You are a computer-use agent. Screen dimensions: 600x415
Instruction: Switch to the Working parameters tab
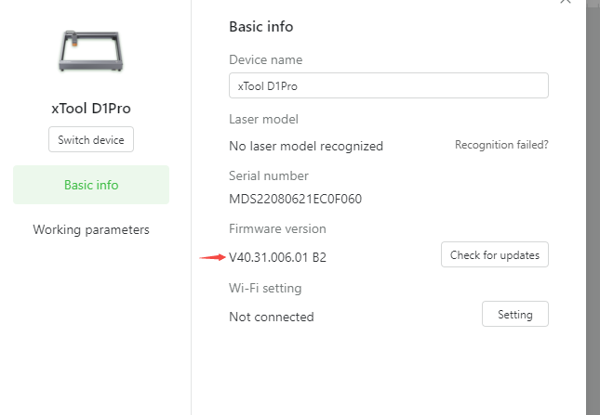tap(91, 230)
